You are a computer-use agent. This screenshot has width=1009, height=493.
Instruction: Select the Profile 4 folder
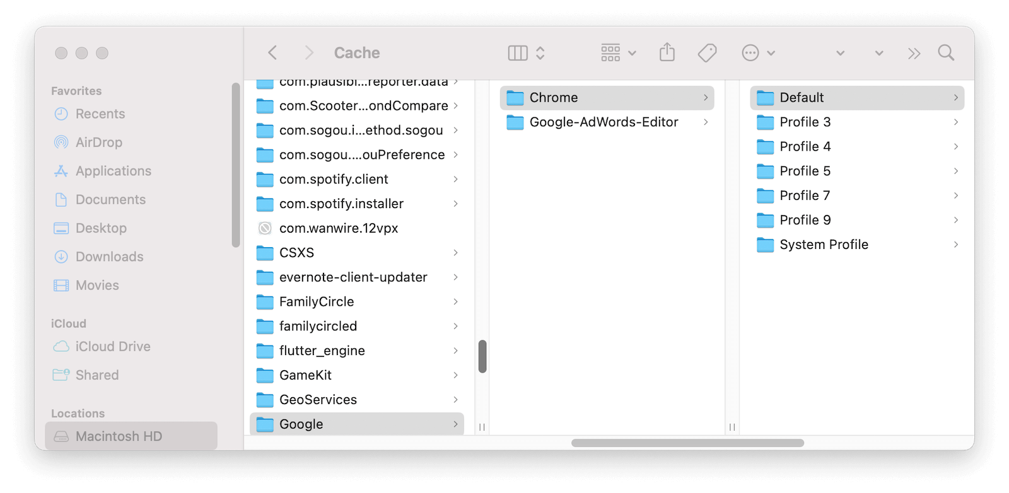pos(857,147)
